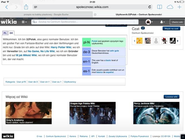Open Polityka Prywatności footer link
Image resolution: width=185 pixels, height=139 pixels.
tap(140, 136)
